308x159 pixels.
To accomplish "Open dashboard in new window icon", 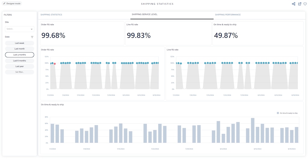I will 300,4.
